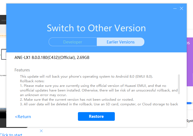193x136 pixels.
Task: Click the Features text scrollbar
Action: 179,84
